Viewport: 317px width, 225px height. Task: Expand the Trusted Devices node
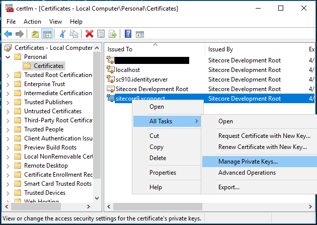[8, 193]
